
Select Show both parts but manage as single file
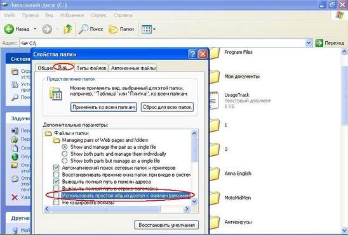pos(65,160)
